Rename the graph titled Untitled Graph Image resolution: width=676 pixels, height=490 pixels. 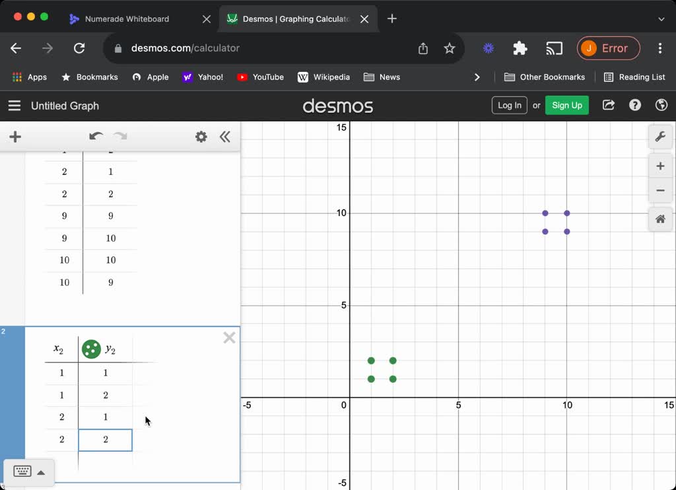coord(65,106)
